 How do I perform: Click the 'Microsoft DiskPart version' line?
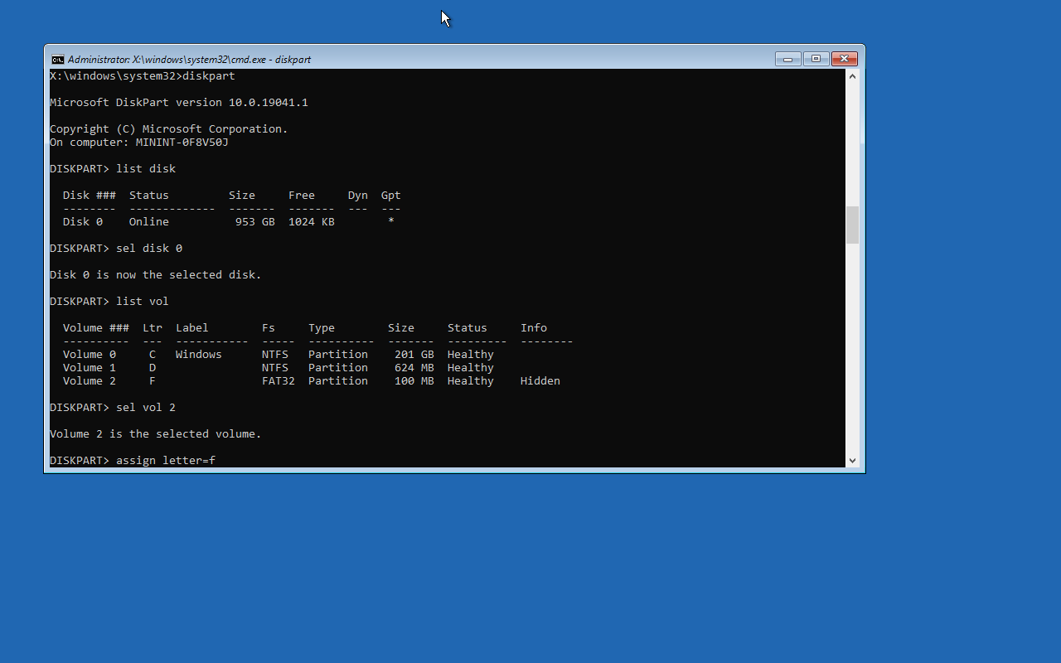[179, 103]
